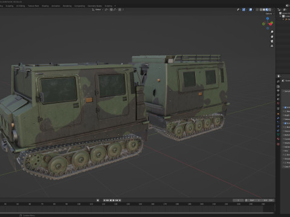Toggle viewport overlays
The width and height of the screenshot is (290, 217).
pos(251,10)
